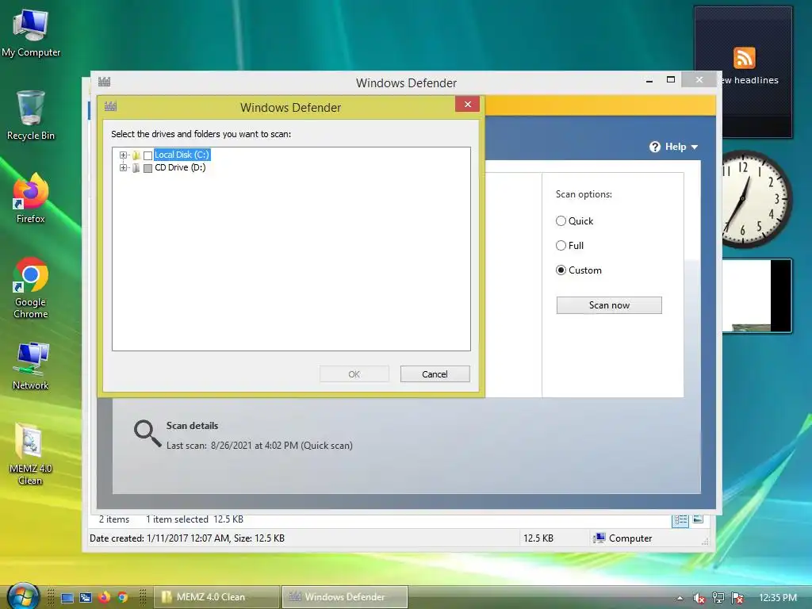Show hidden system tray icons
Viewport: 812px width, 609px height.
680,598
